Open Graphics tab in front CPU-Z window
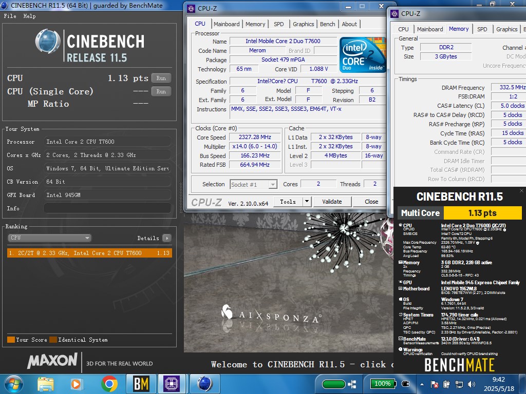Image resolution: width=526 pixels, height=394 pixels. [x=303, y=24]
